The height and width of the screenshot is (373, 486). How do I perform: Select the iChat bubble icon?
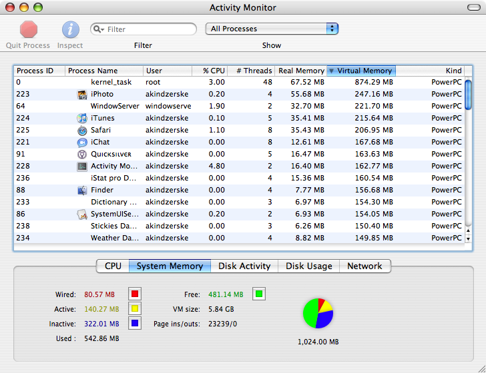coord(82,143)
